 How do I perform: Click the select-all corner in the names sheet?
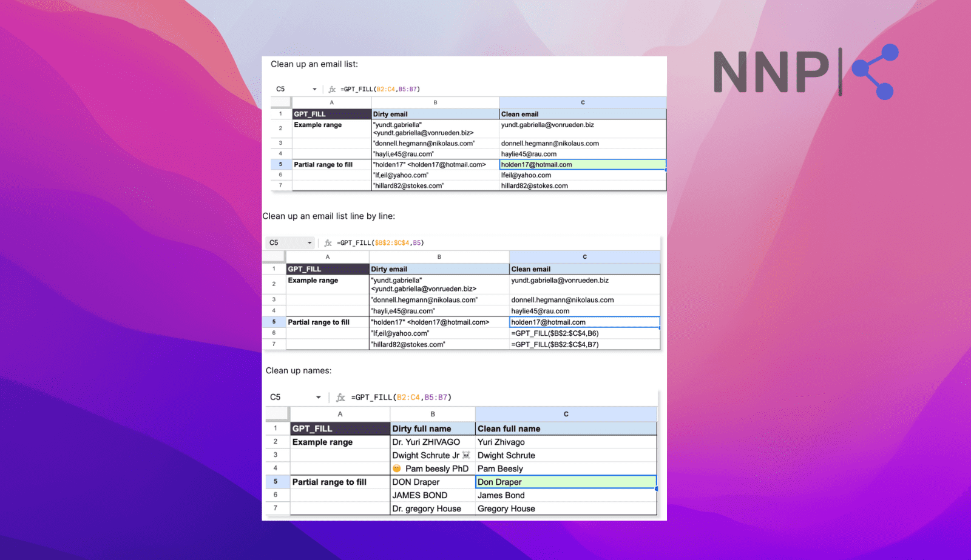277,414
